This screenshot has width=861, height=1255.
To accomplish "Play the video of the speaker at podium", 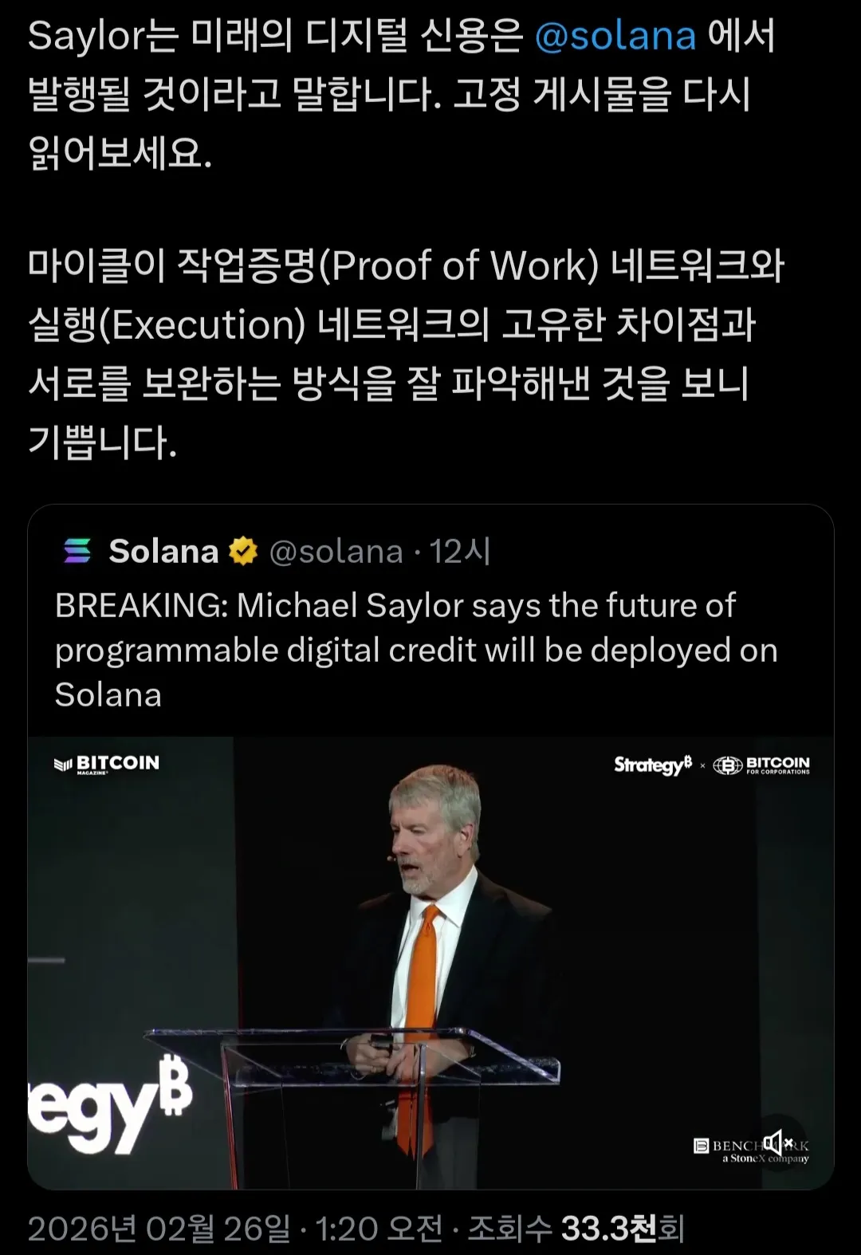I will point(431,962).
